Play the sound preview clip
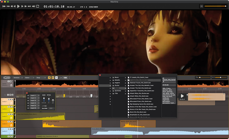 (182, 96)
